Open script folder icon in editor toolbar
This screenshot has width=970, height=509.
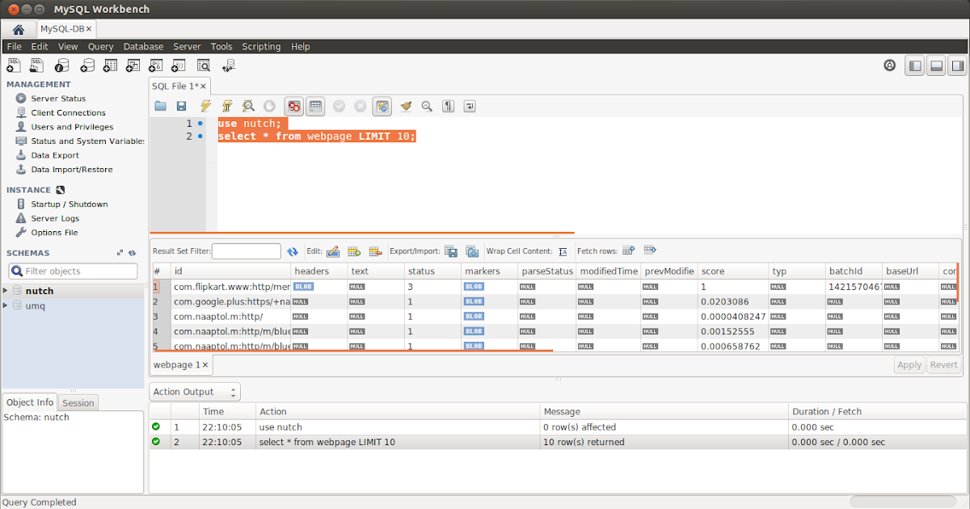(160, 106)
